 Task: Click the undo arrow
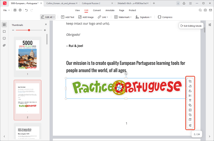point(27,10)
